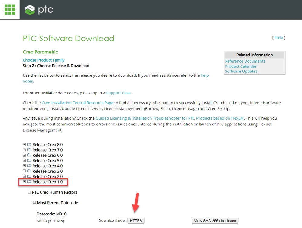Download M010 via HTTPS button
Viewport: 302px width, 228px height.
pyautogui.click(x=136, y=221)
